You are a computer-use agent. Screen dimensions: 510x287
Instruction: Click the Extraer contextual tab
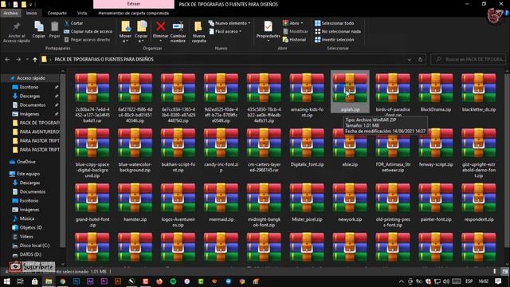point(134,4)
